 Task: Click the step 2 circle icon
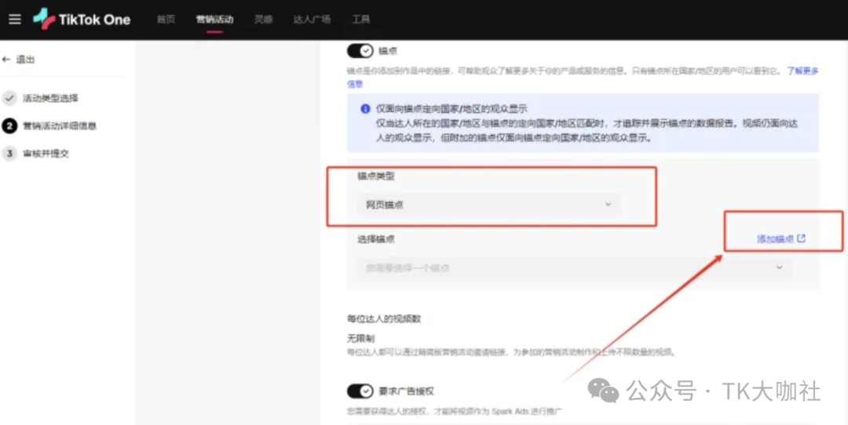pyautogui.click(x=9, y=125)
